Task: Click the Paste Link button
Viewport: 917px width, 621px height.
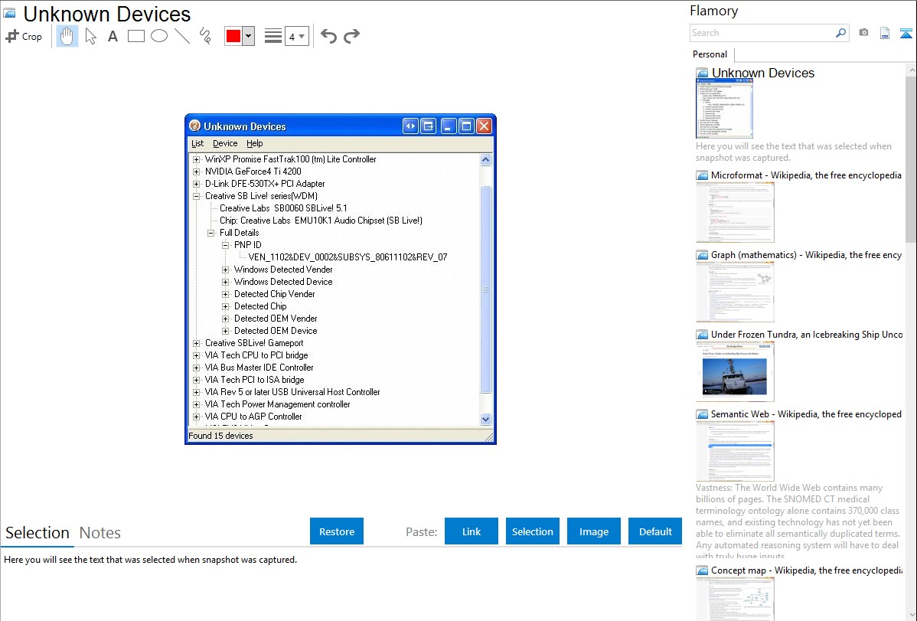Action: click(x=472, y=531)
